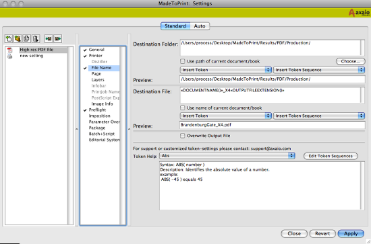Click the delete setting trash icon

tap(36, 39)
